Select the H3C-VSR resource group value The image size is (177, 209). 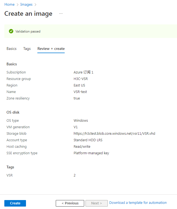click(x=81, y=79)
